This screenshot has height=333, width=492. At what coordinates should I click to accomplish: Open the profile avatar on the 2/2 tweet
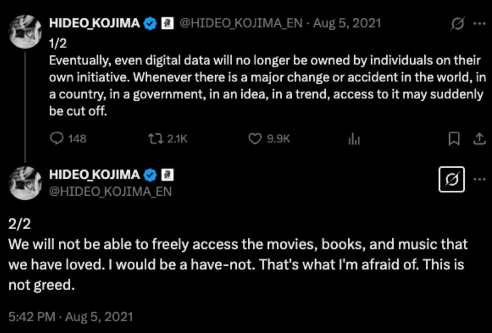25,183
